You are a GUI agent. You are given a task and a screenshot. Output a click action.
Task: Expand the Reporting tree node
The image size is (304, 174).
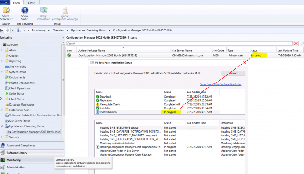(x=2, y=61)
